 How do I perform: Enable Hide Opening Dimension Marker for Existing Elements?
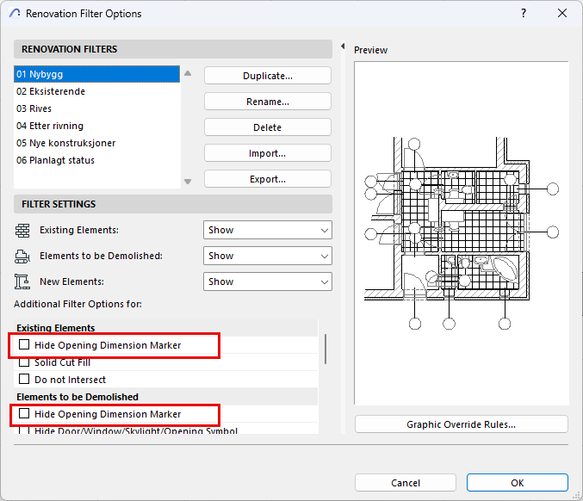tap(24, 345)
